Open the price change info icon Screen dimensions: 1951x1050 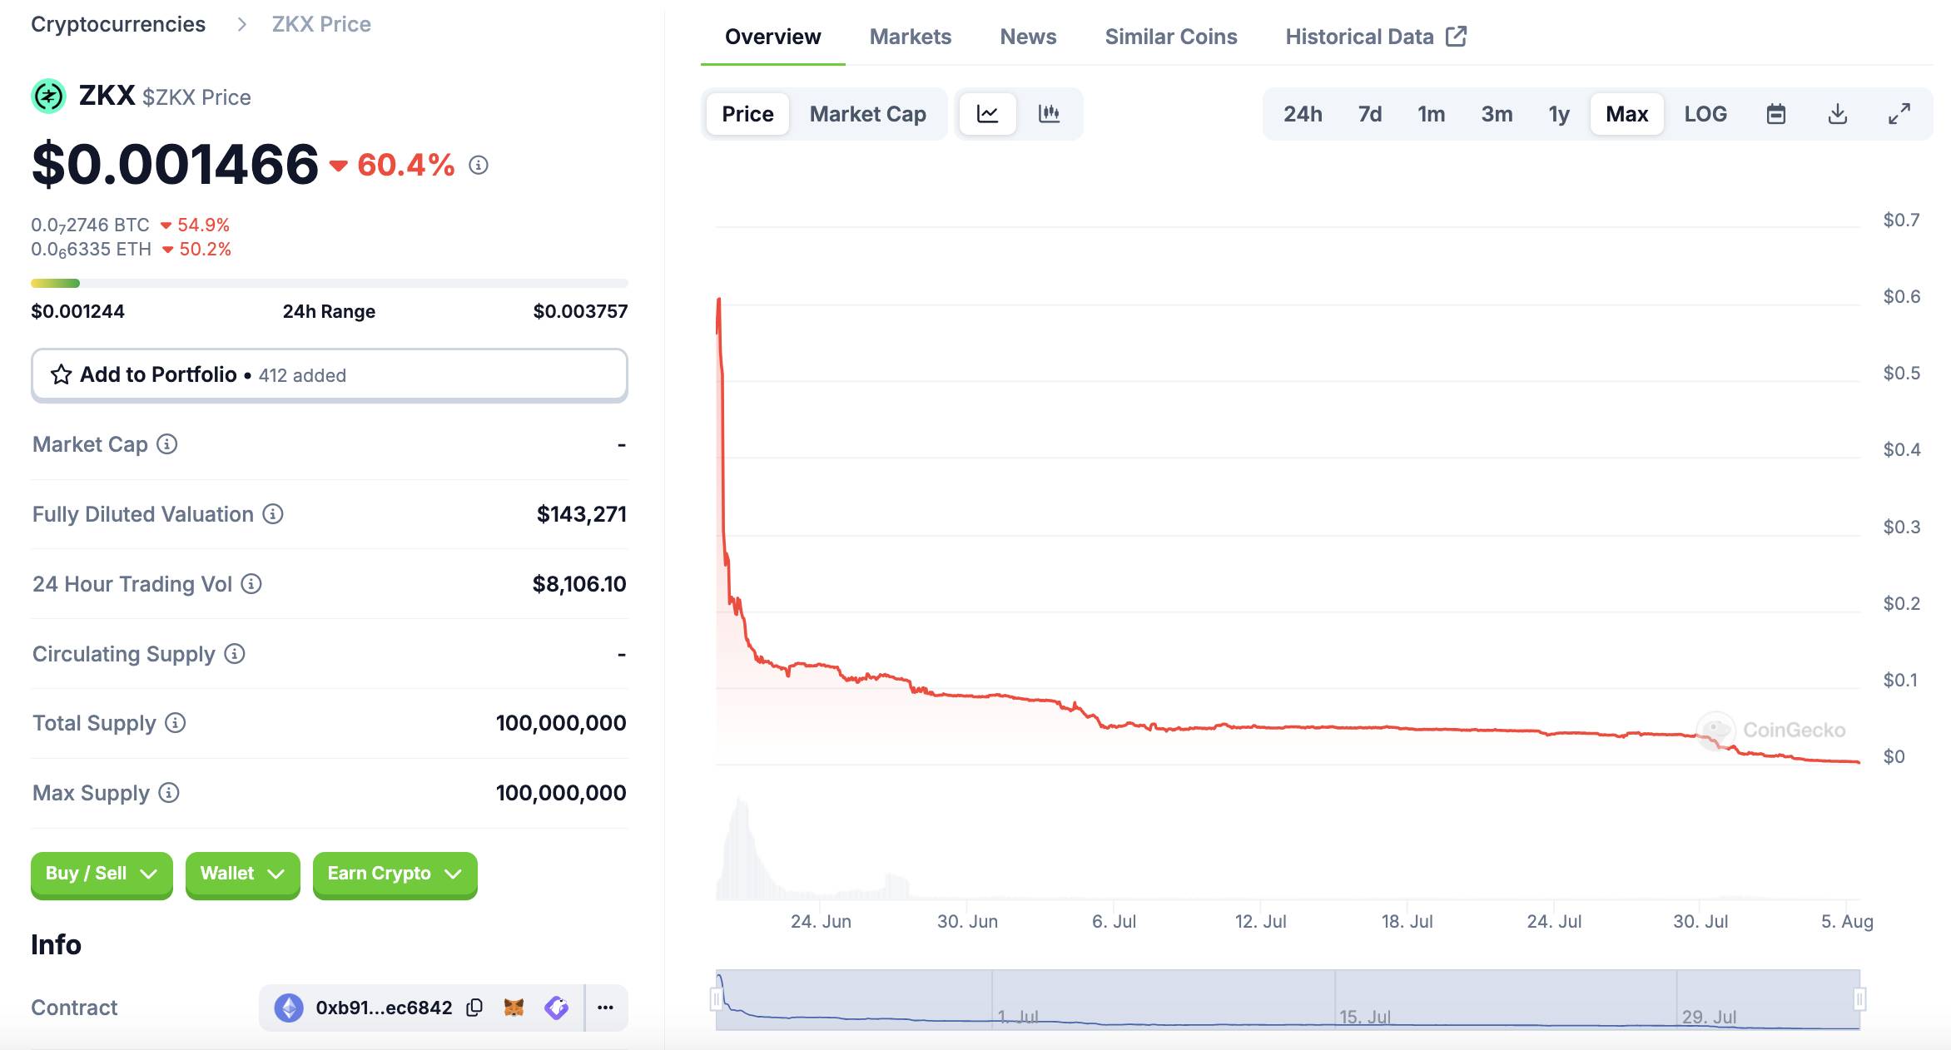(x=479, y=165)
